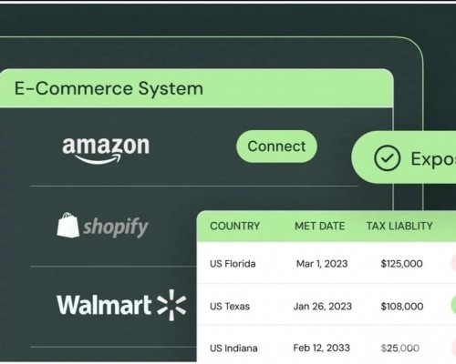The width and height of the screenshot is (456, 364).
Task: Select the US Texas row
Action: pos(326,305)
